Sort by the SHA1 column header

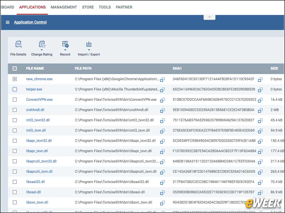[x=177, y=68]
